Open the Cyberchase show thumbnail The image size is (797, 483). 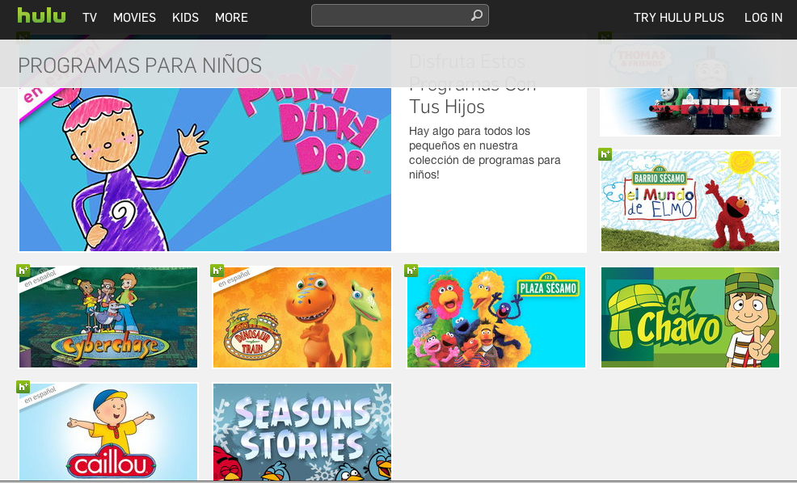coord(108,317)
